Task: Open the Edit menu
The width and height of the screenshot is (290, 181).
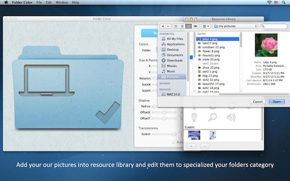Action: tap(49, 2)
